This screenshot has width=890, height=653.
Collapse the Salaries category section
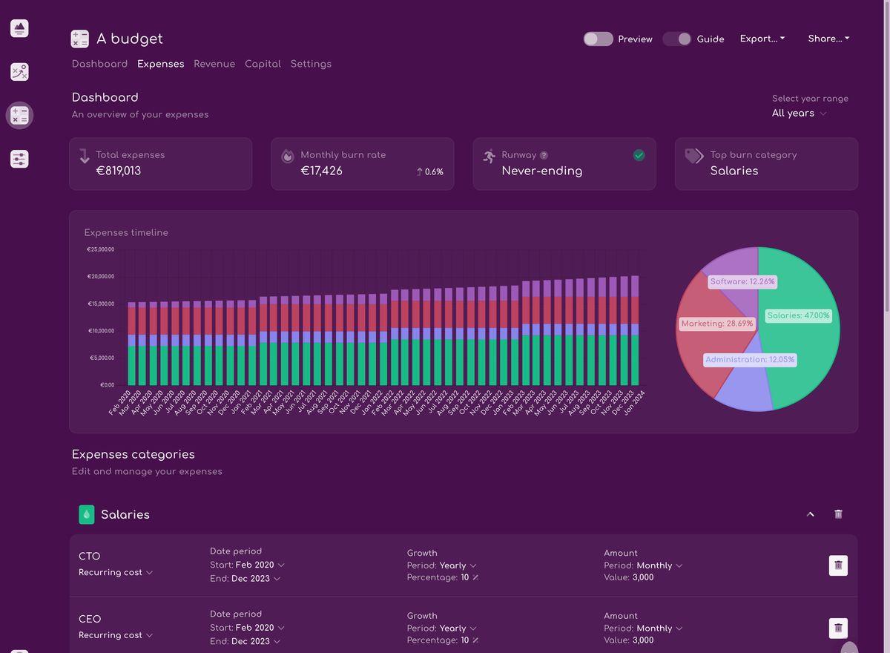coord(810,514)
